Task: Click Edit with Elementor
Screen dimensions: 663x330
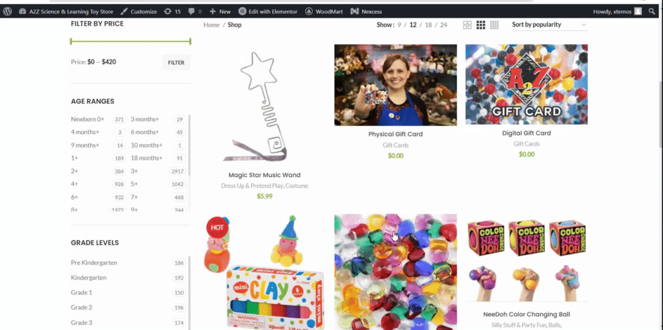Action: 268,11
